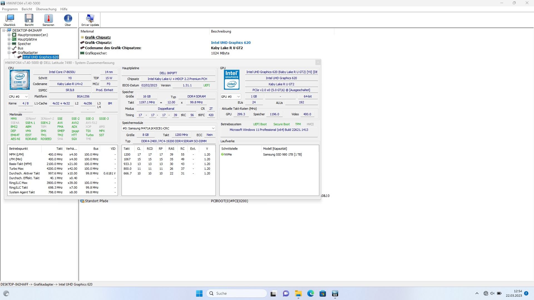
Task: Collapse the Grafikadapter tree node
Action: coord(9,53)
